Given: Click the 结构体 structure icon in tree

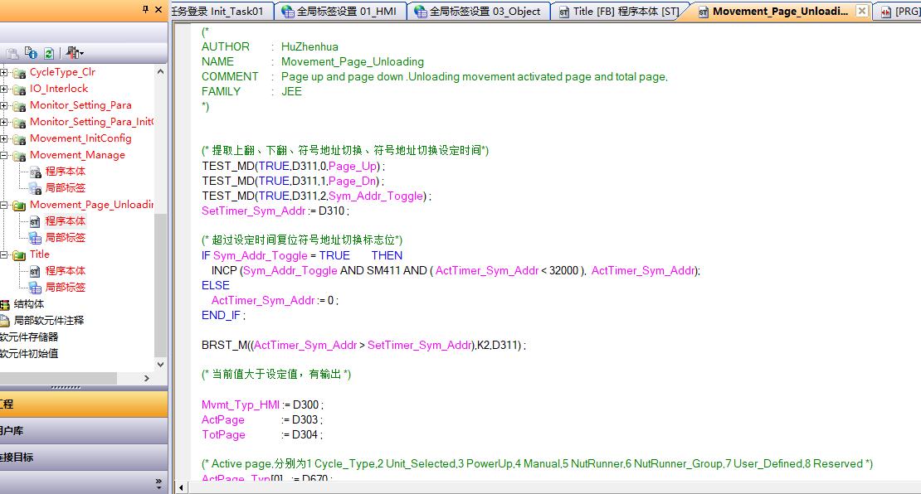Looking at the screenshot, I should point(5,304).
